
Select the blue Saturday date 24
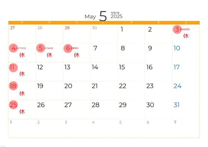tap(177, 86)
